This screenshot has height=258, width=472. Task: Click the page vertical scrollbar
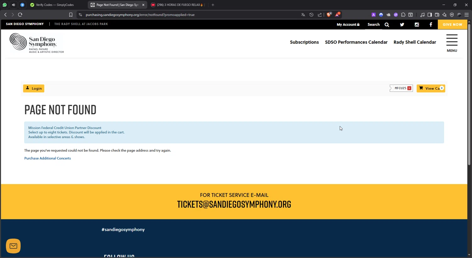tap(469, 94)
